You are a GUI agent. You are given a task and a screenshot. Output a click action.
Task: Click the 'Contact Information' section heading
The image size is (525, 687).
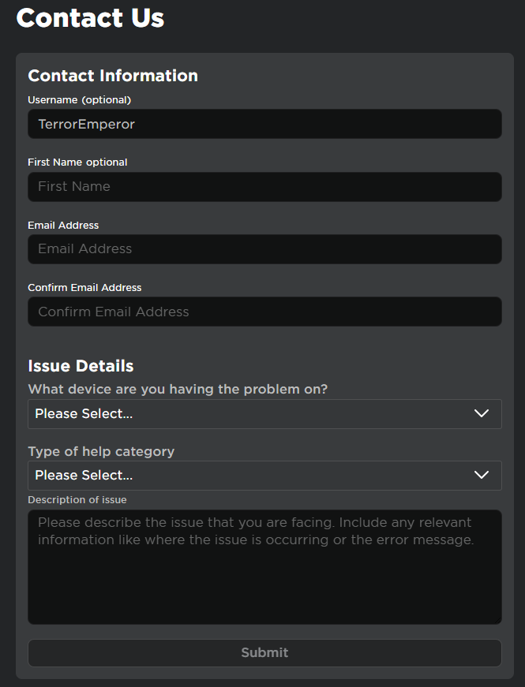click(x=112, y=76)
